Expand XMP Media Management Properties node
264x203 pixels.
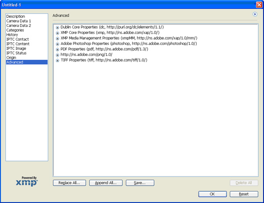point(58,38)
